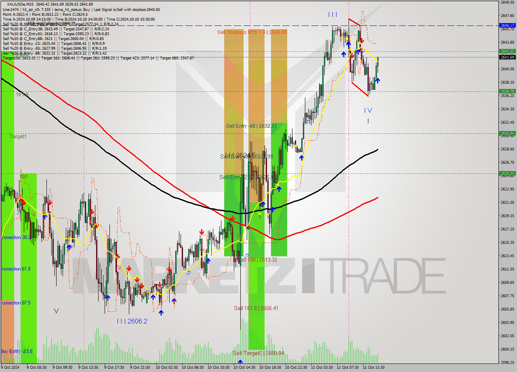Select the 'Sell 100 | 2613.32' label
The image size is (517, 372).
[257, 260]
